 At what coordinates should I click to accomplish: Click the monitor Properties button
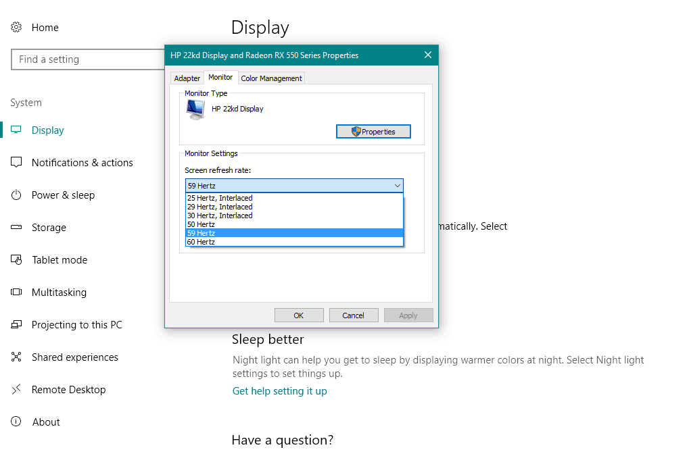pyautogui.click(x=373, y=132)
